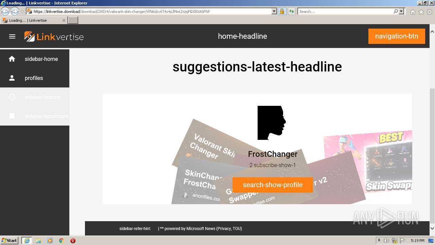Show hidden tray icons arrow
The width and height of the screenshot is (435, 245).
coord(379,241)
